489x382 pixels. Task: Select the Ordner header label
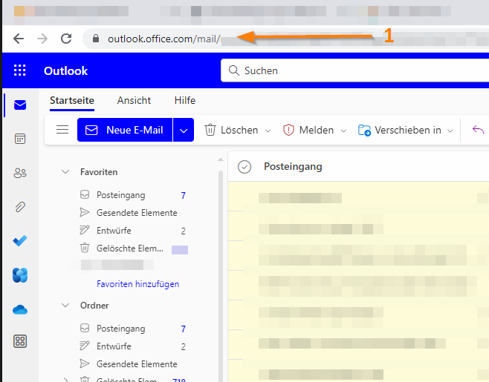click(x=94, y=306)
